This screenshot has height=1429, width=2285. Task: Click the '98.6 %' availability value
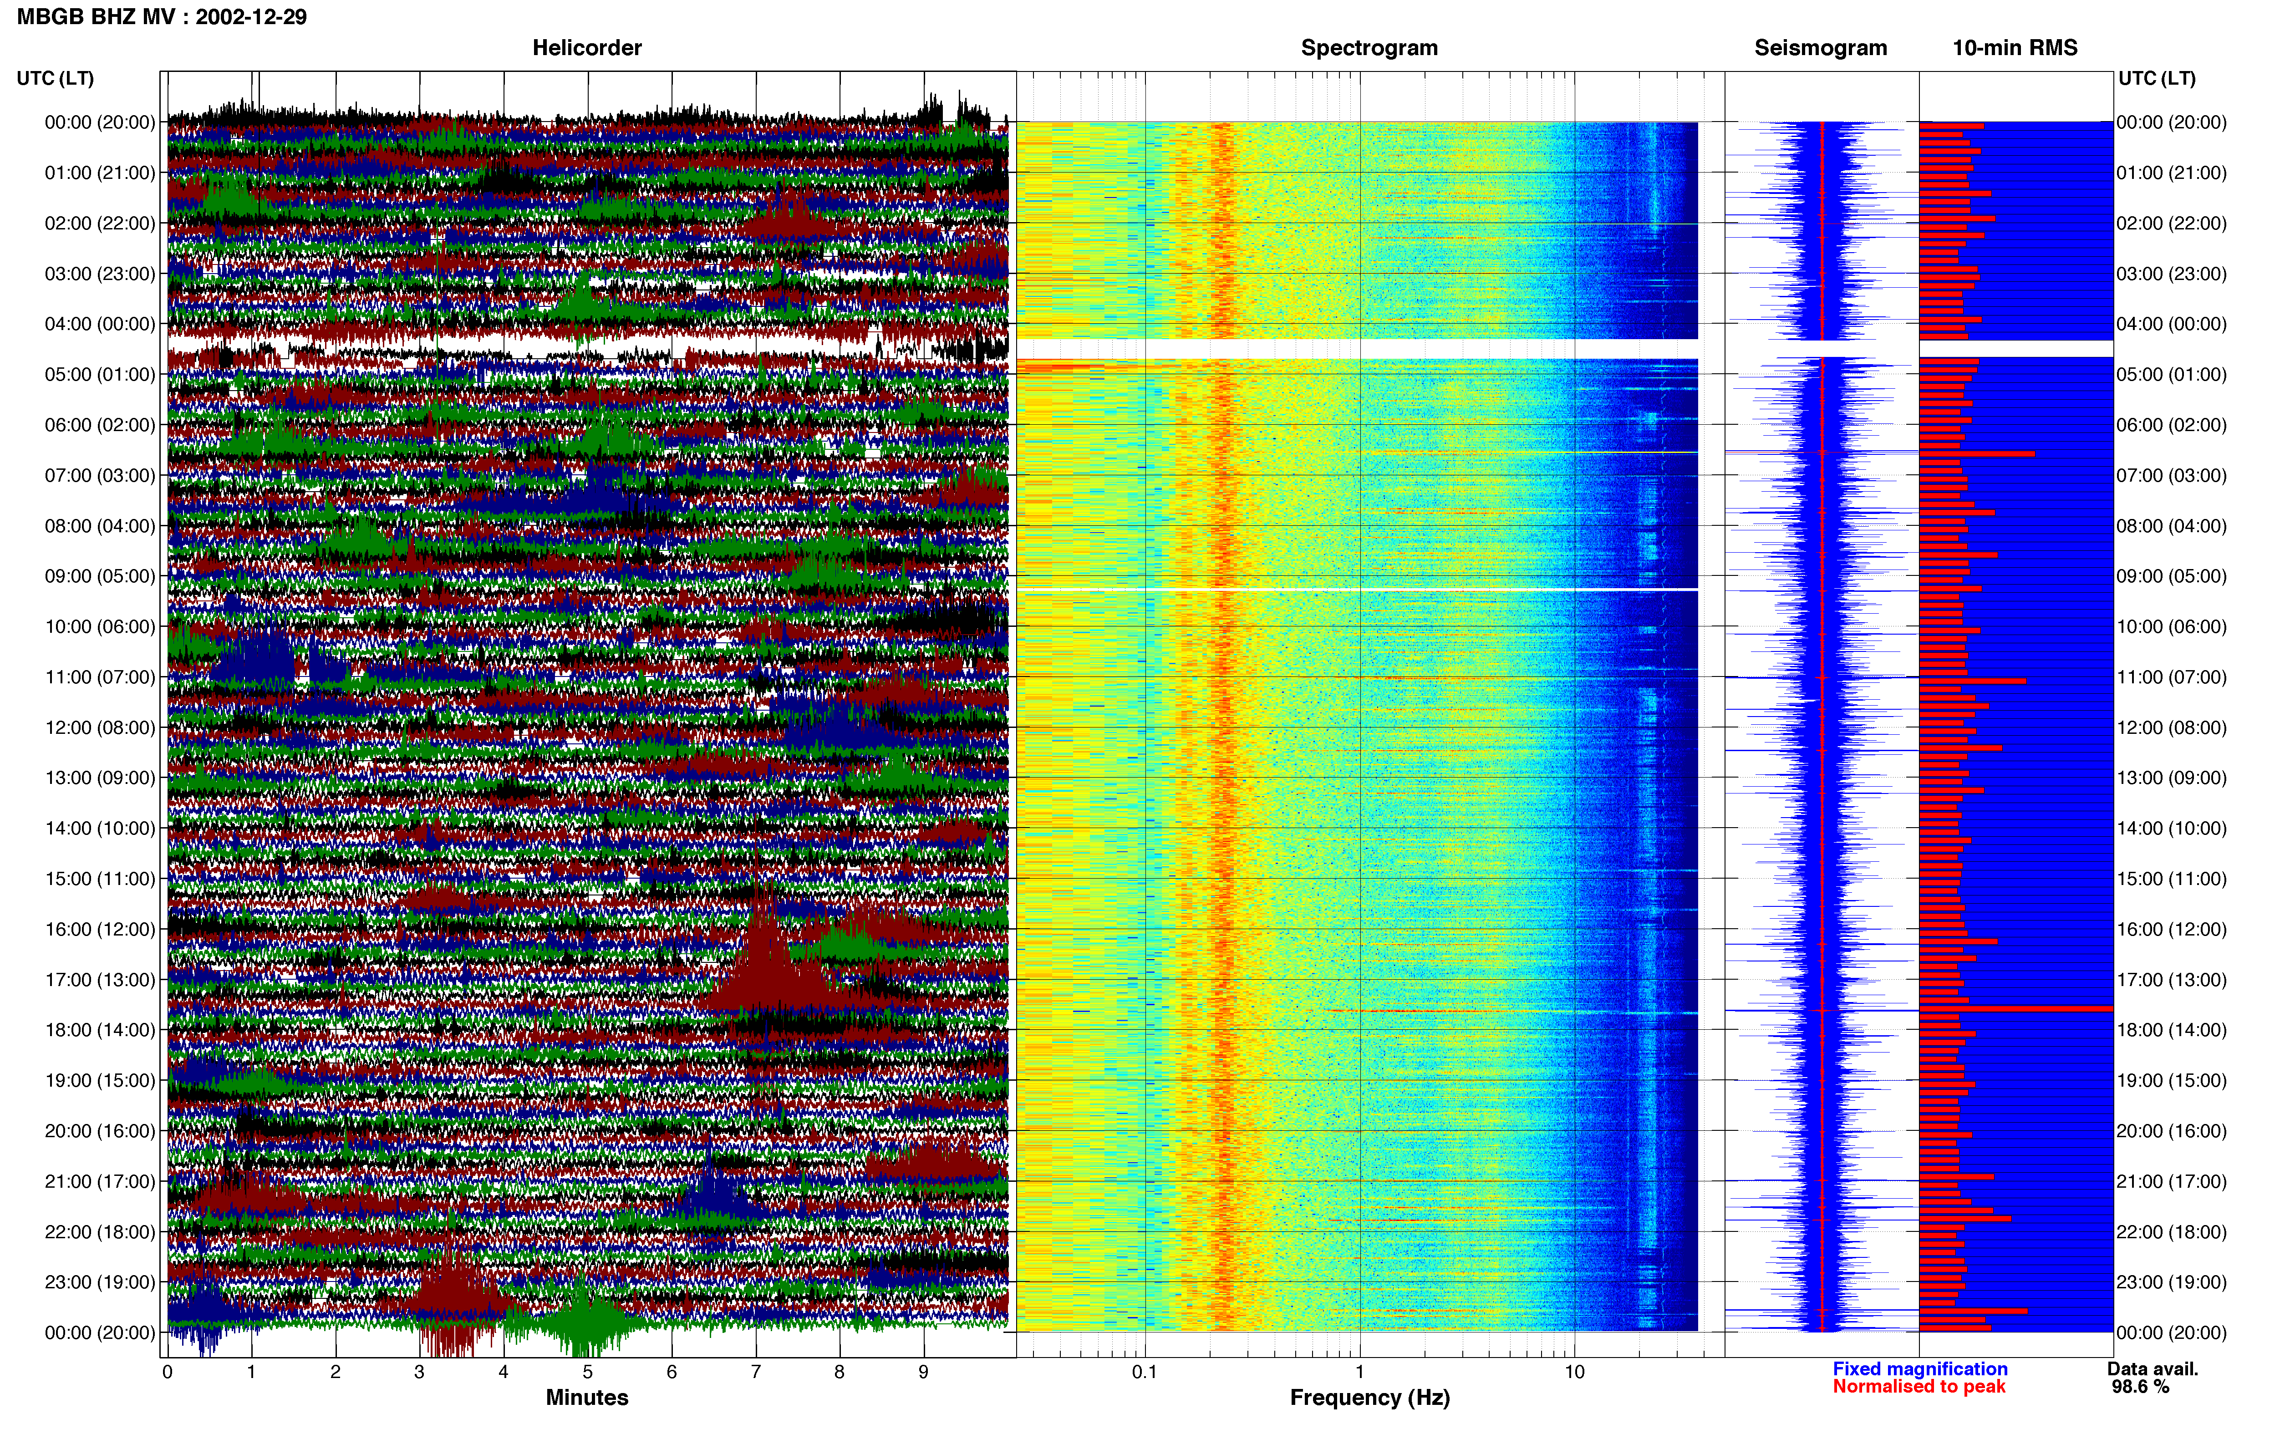point(2140,1387)
